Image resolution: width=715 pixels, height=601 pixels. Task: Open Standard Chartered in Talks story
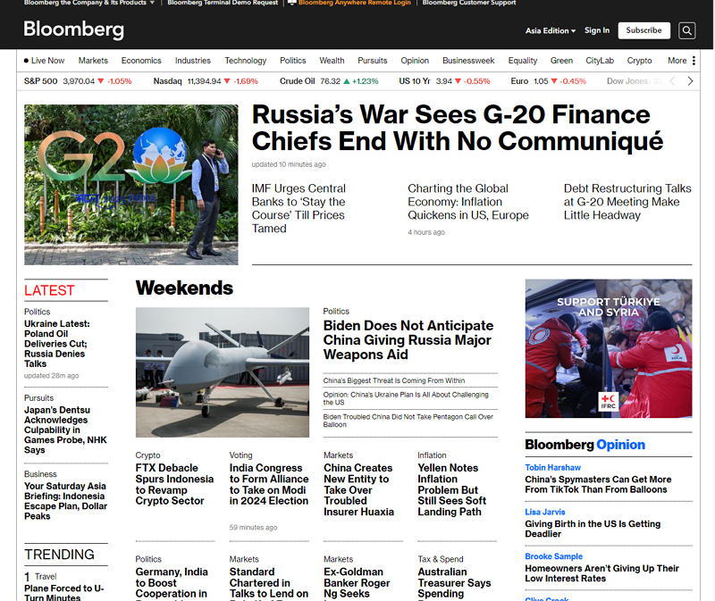coord(269,584)
